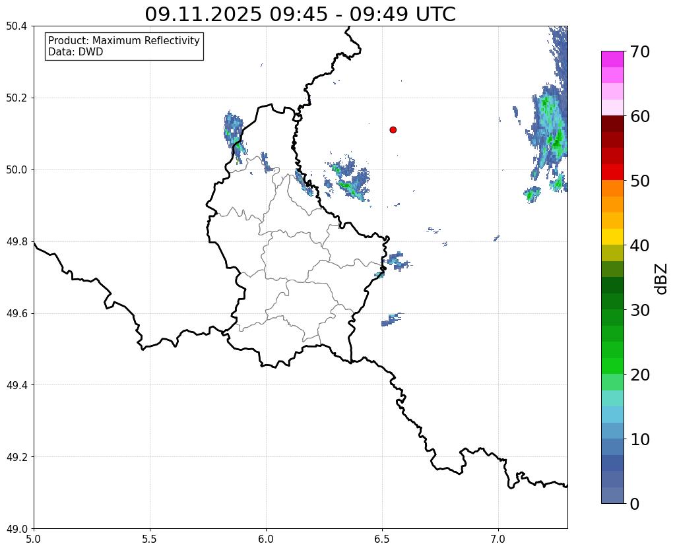Click the longitude axis label 7.0

tap(498, 539)
